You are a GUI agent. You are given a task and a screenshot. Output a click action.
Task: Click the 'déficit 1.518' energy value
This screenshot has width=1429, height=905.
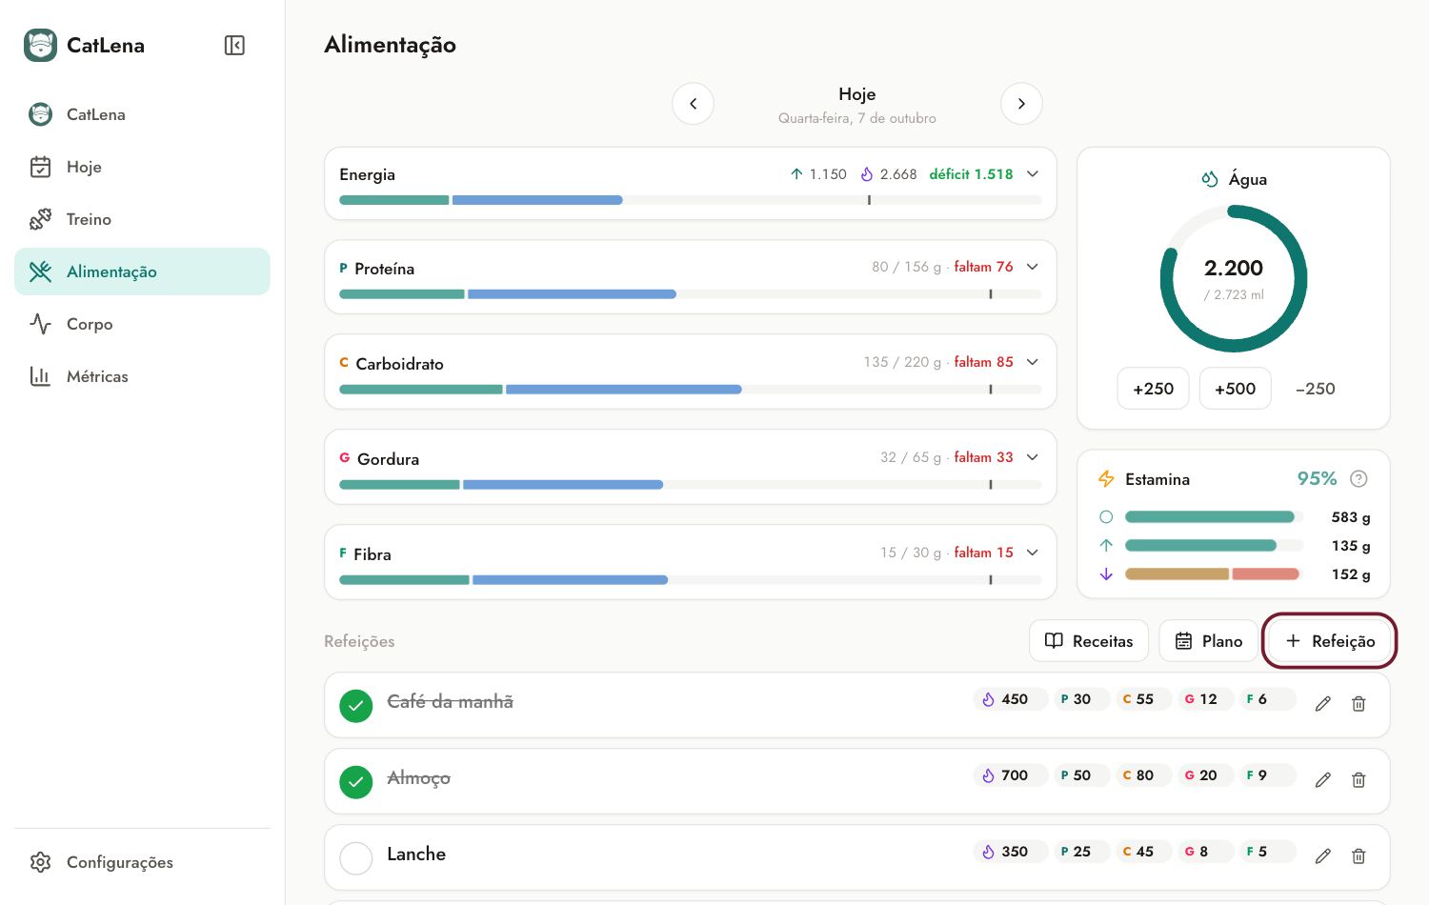tap(971, 174)
